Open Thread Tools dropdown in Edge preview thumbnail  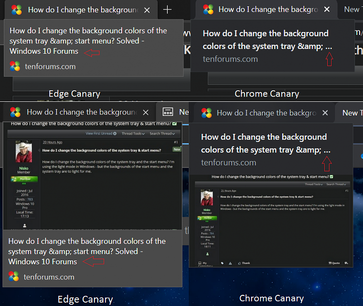pos(133,133)
